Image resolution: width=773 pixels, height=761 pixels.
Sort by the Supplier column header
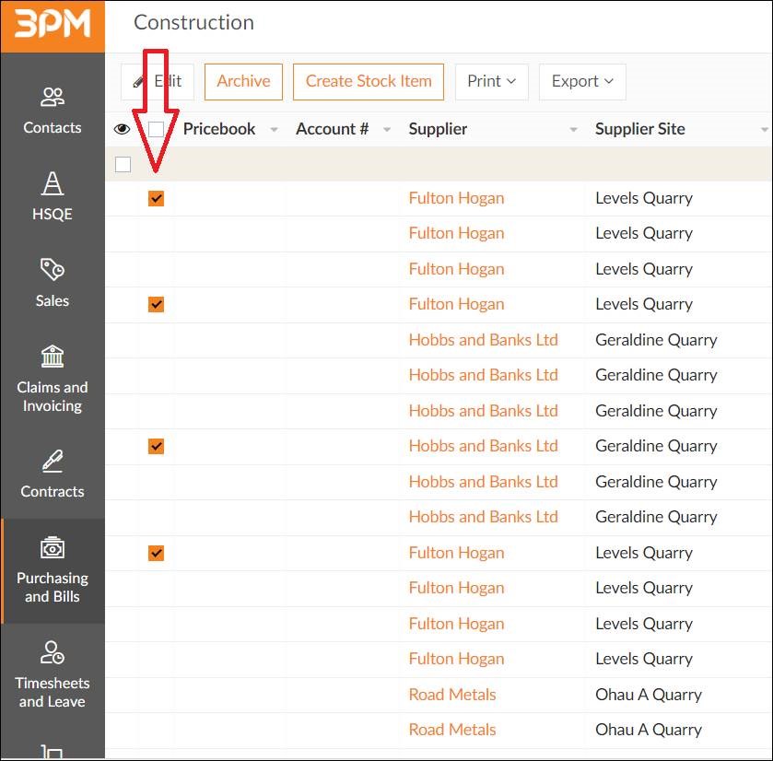(x=438, y=129)
